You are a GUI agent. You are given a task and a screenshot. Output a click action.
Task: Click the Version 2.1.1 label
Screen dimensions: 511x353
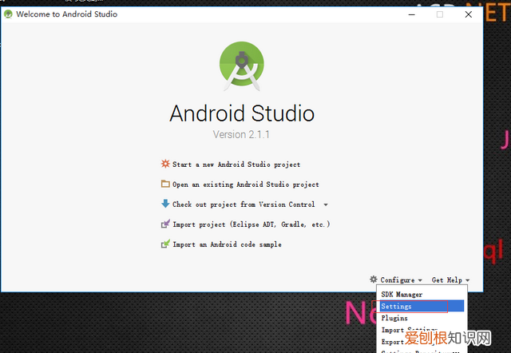[x=241, y=134]
